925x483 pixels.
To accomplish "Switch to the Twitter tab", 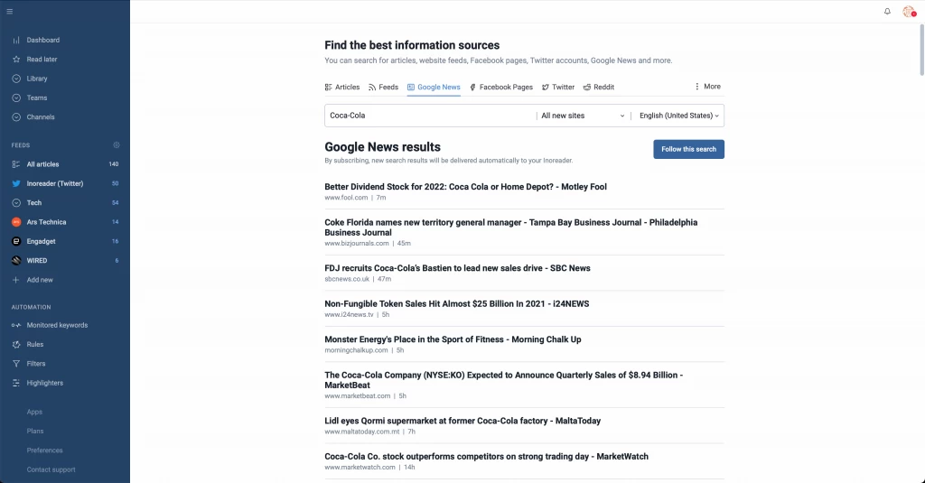I will pos(558,88).
